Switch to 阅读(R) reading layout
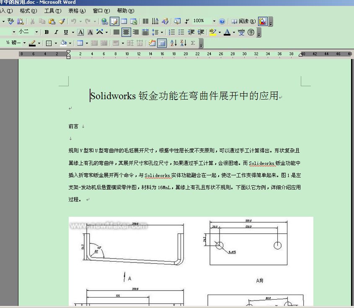354x308 pixels. point(243,21)
